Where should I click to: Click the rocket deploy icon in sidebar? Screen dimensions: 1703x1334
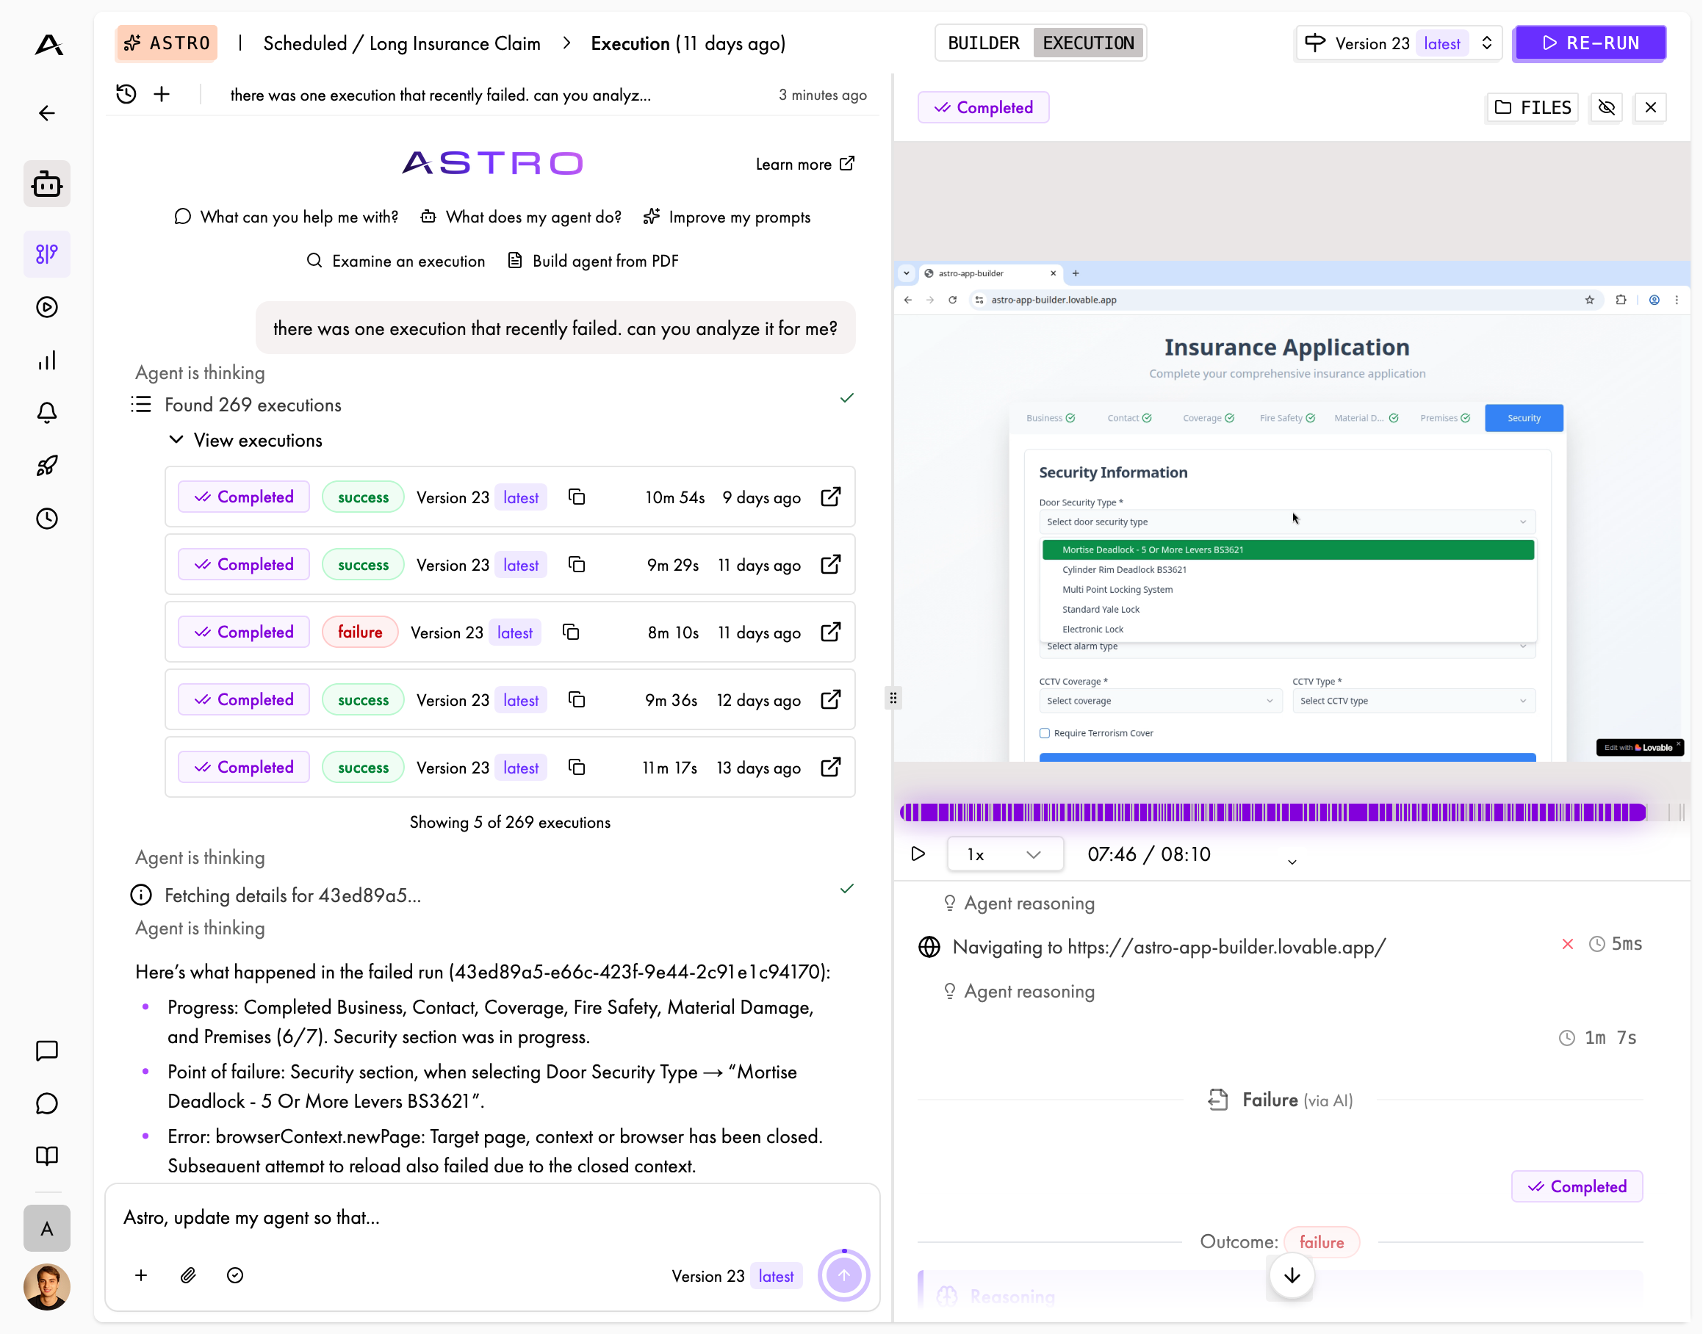[x=47, y=466]
